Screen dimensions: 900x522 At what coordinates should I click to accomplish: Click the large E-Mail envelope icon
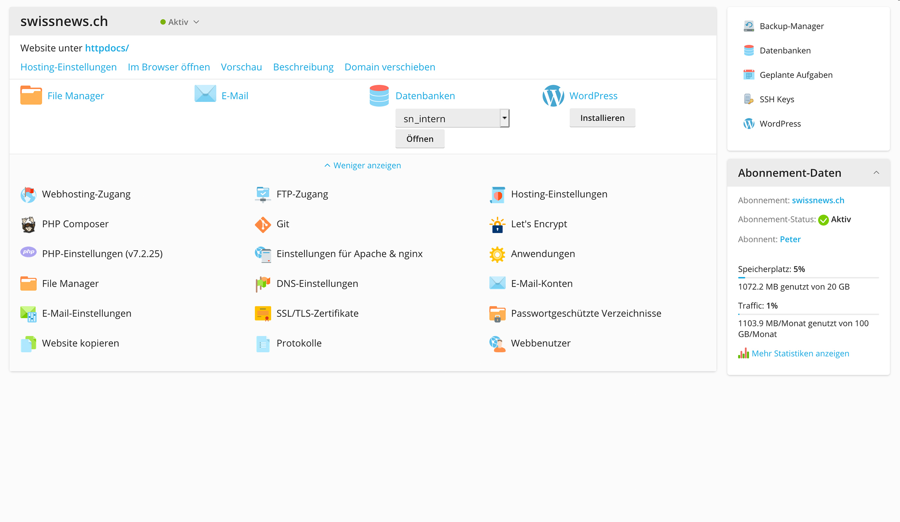click(205, 94)
